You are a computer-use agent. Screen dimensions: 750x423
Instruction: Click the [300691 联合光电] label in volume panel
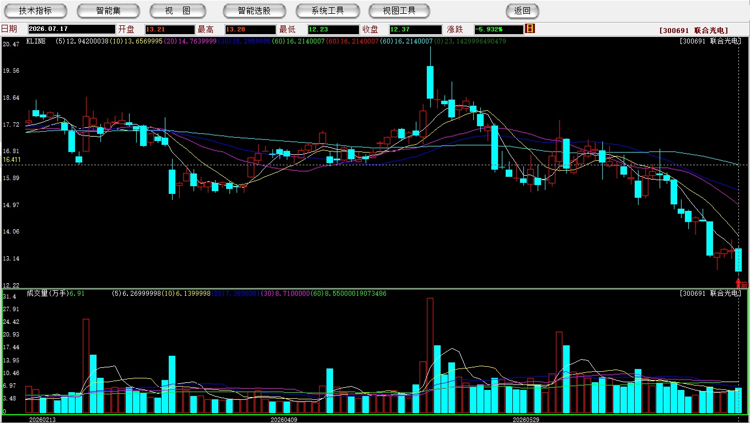[x=709, y=294]
